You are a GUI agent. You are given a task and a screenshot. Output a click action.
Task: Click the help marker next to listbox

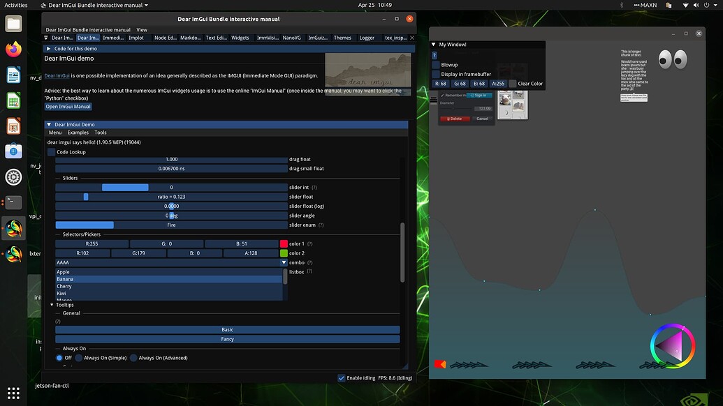[x=309, y=271]
